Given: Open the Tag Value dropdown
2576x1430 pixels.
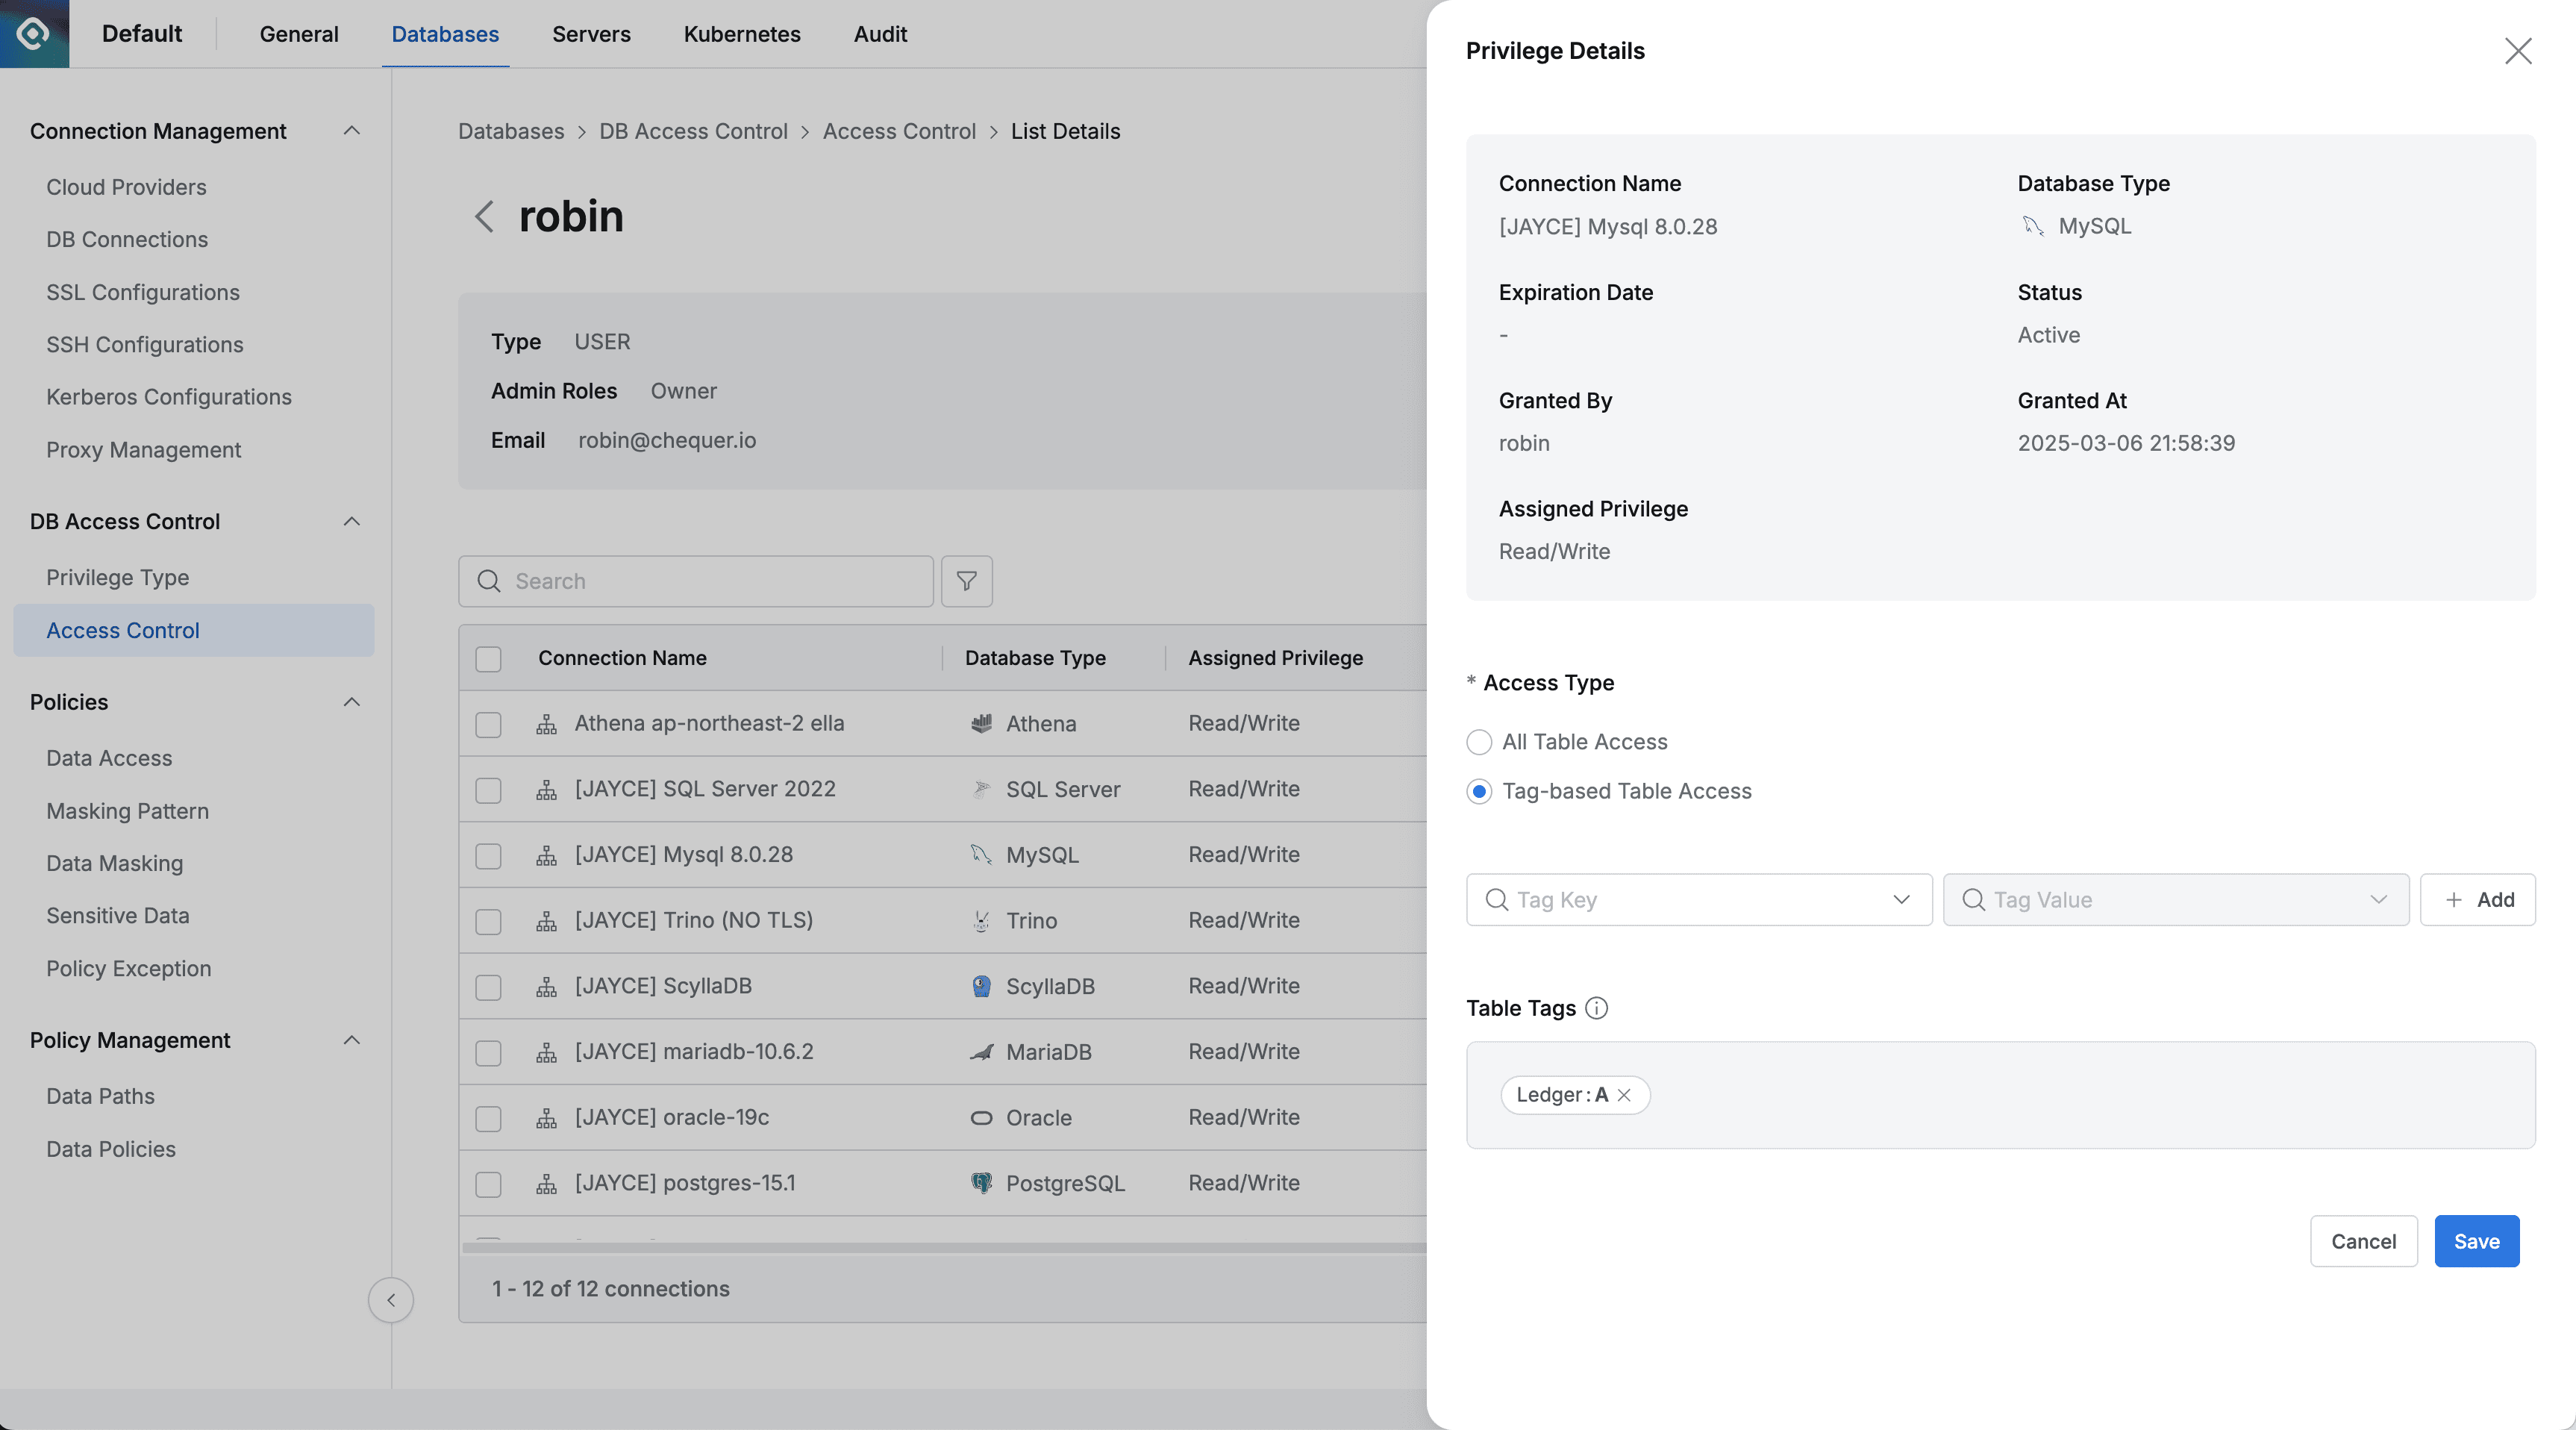Looking at the screenshot, I should point(2175,900).
